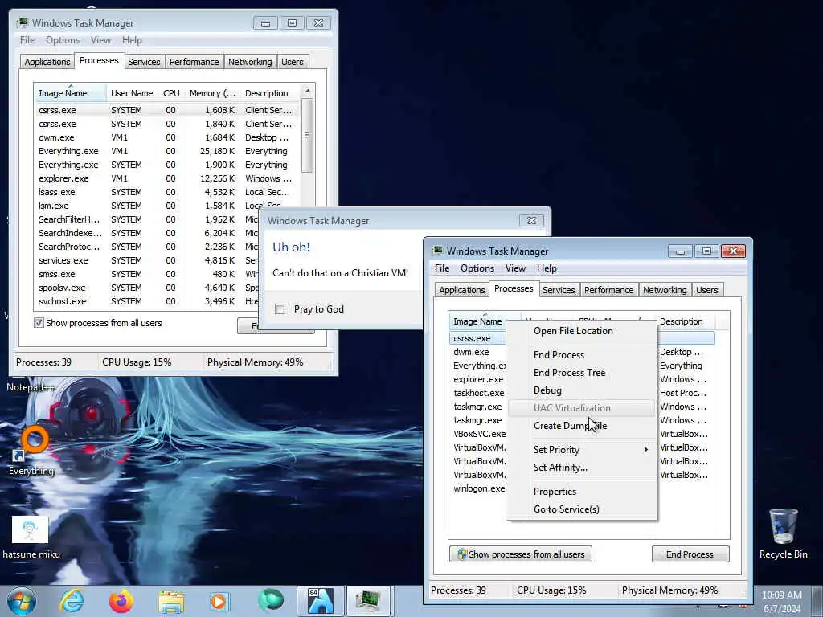Click End Process button in front window

(x=690, y=554)
